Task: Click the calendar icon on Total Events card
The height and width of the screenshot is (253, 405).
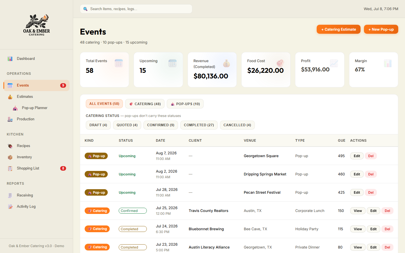Action: pos(119,63)
